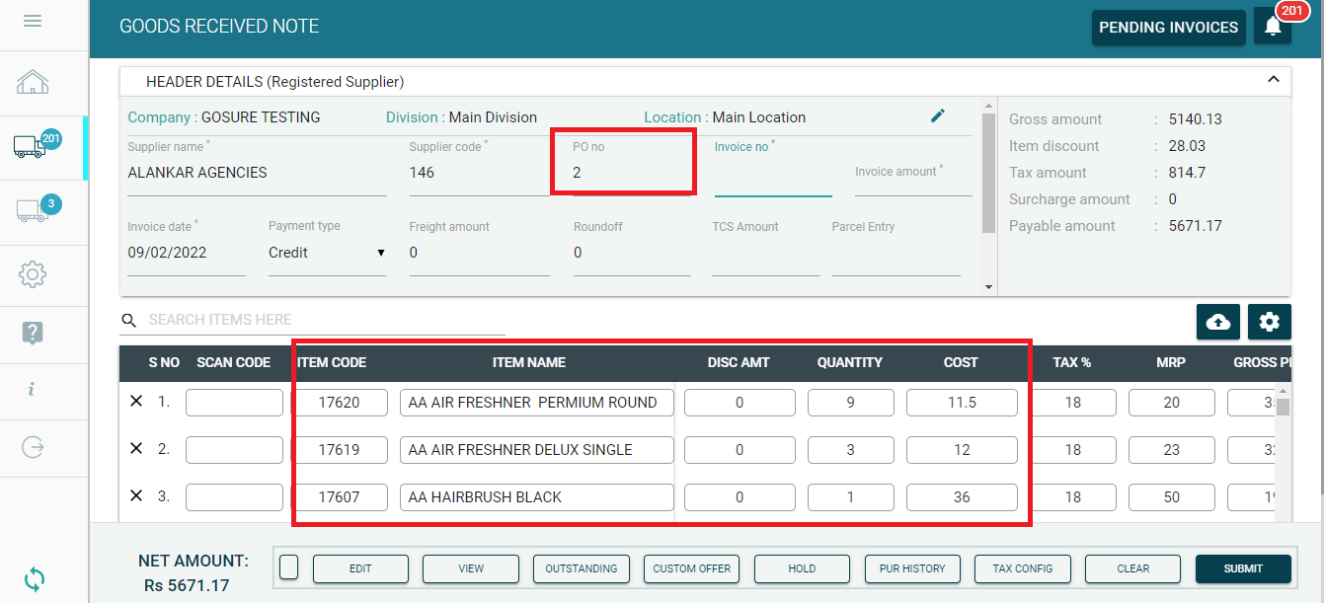Collapse the Header Details panel

1273,80
